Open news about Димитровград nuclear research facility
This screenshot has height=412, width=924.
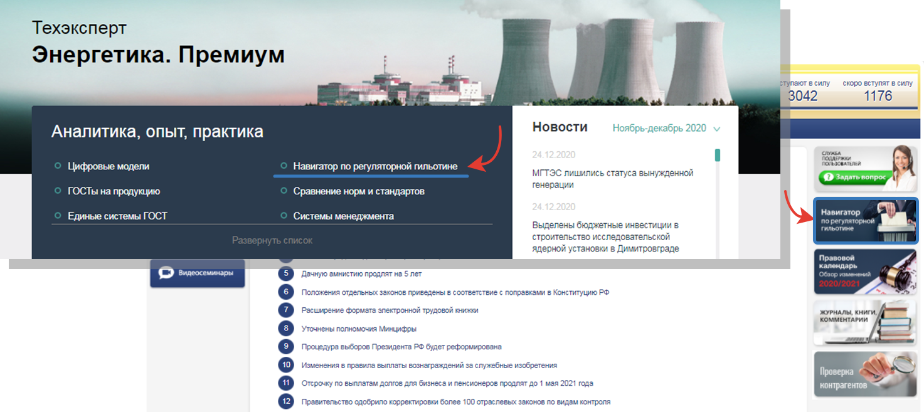(606, 236)
